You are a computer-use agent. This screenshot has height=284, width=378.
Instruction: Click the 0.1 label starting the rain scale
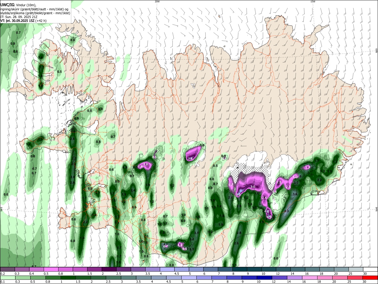3,282
